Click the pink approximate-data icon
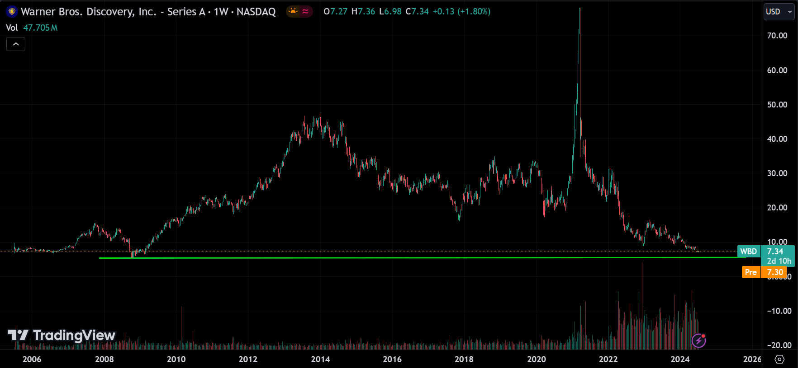 coord(306,12)
